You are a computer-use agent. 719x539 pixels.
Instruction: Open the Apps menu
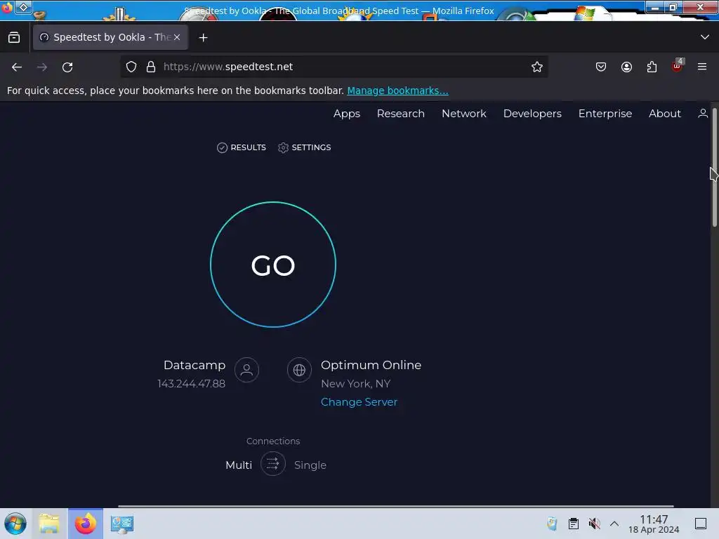(347, 114)
